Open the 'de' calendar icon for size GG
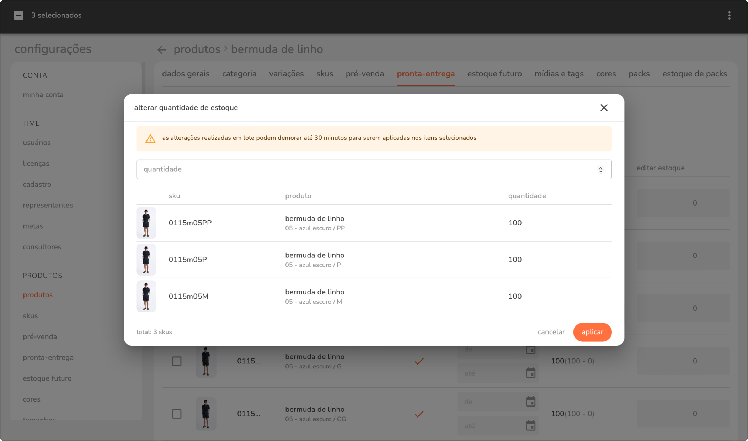 (530, 402)
